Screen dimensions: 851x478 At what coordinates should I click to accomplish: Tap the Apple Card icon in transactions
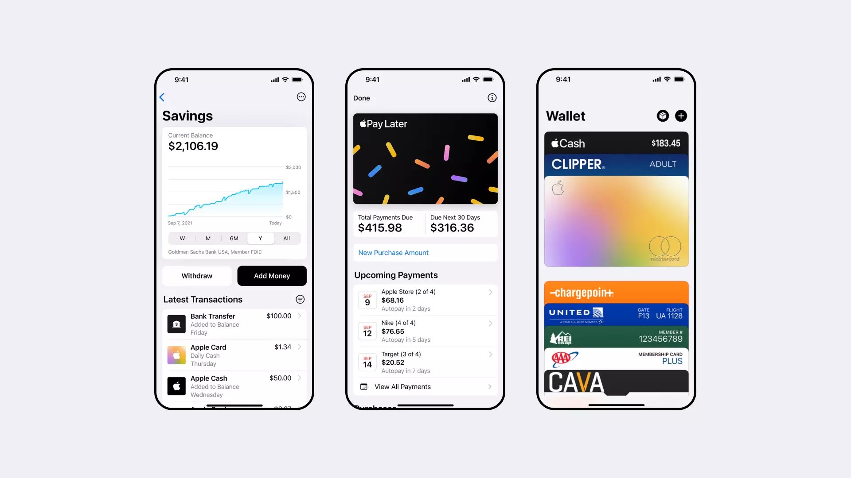click(176, 355)
